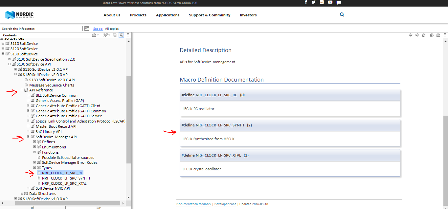Screen dimensions: 448x209
Task: Open Nordic's Facebook page icon
Action: pos(306,2)
